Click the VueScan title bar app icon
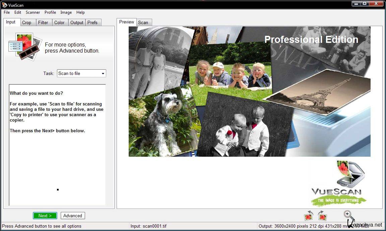This screenshot has width=386, height=231. point(5,5)
